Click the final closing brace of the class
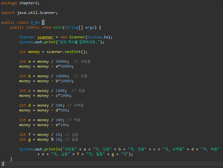223x168 pixels. coord(2,164)
